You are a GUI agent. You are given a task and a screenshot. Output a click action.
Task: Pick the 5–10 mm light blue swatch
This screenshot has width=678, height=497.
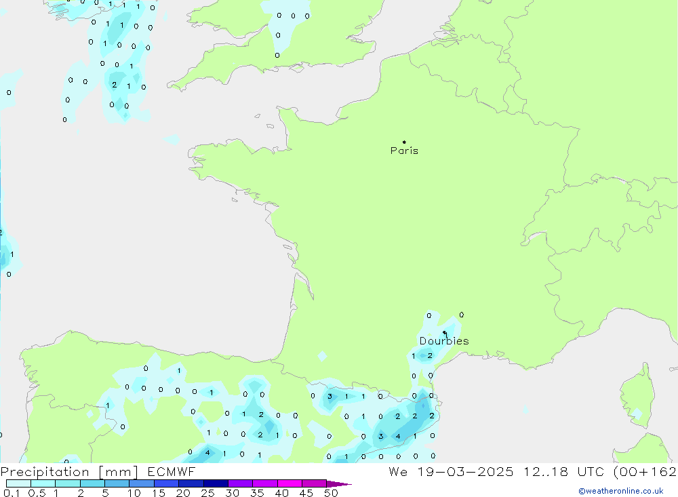[117, 483]
